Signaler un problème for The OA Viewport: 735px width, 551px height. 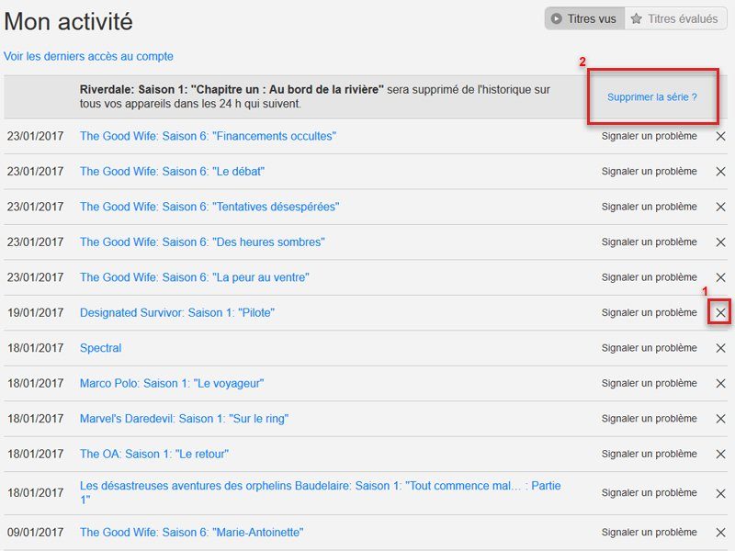tap(650, 454)
